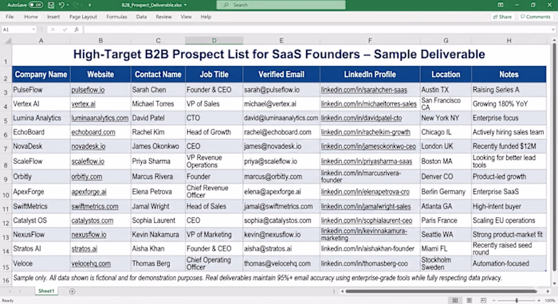This screenshot has width=558, height=304.
Task: Switch to the Sheet1 worksheet tab
Action: [x=46, y=291]
